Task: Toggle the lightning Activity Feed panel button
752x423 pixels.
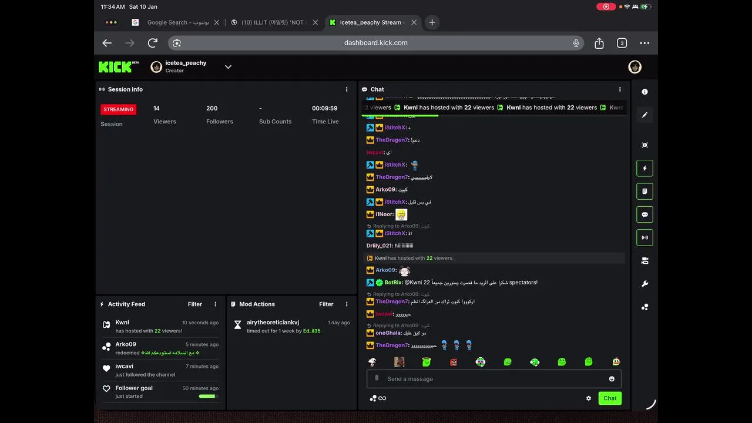Action: tap(644, 168)
